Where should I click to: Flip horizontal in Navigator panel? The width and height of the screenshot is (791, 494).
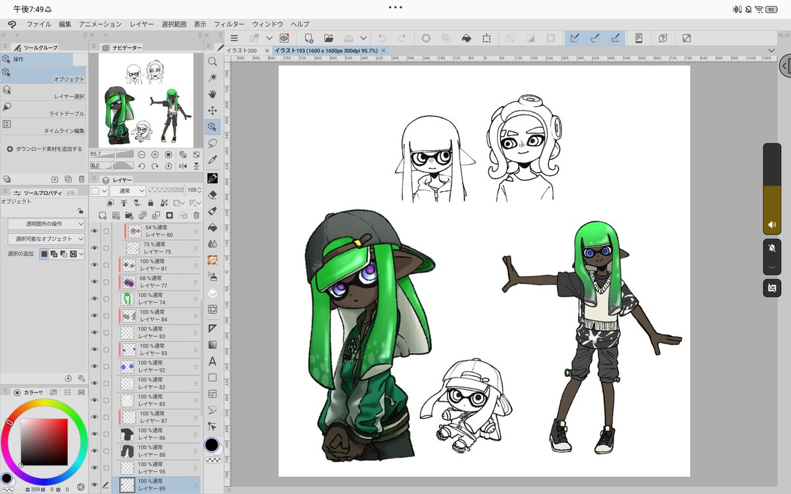[183, 166]
